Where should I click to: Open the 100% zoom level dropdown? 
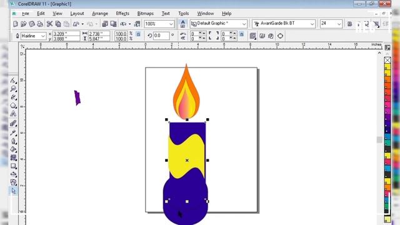171,24
